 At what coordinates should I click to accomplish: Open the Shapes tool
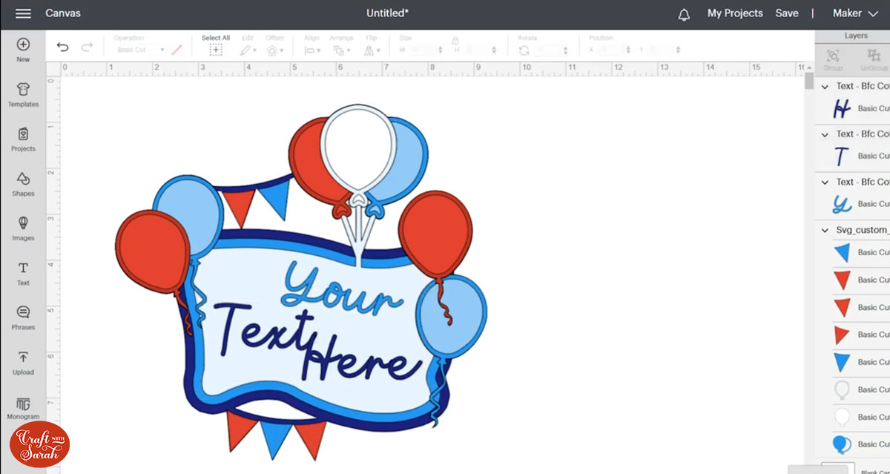23,183
